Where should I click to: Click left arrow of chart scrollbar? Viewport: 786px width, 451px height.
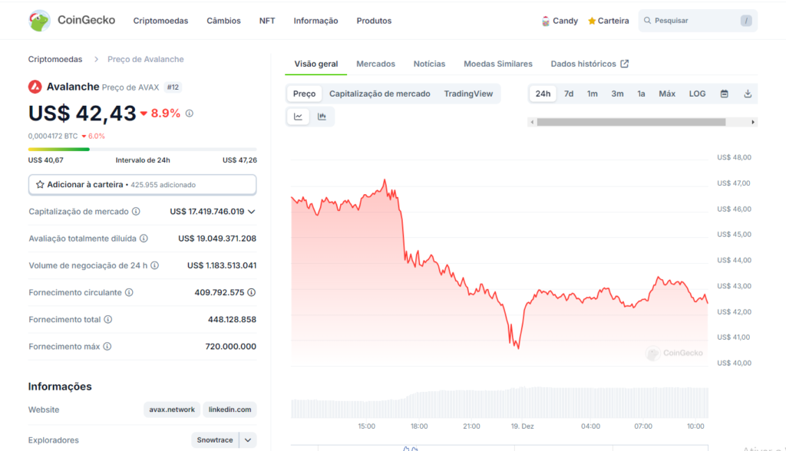click(533, 122)
